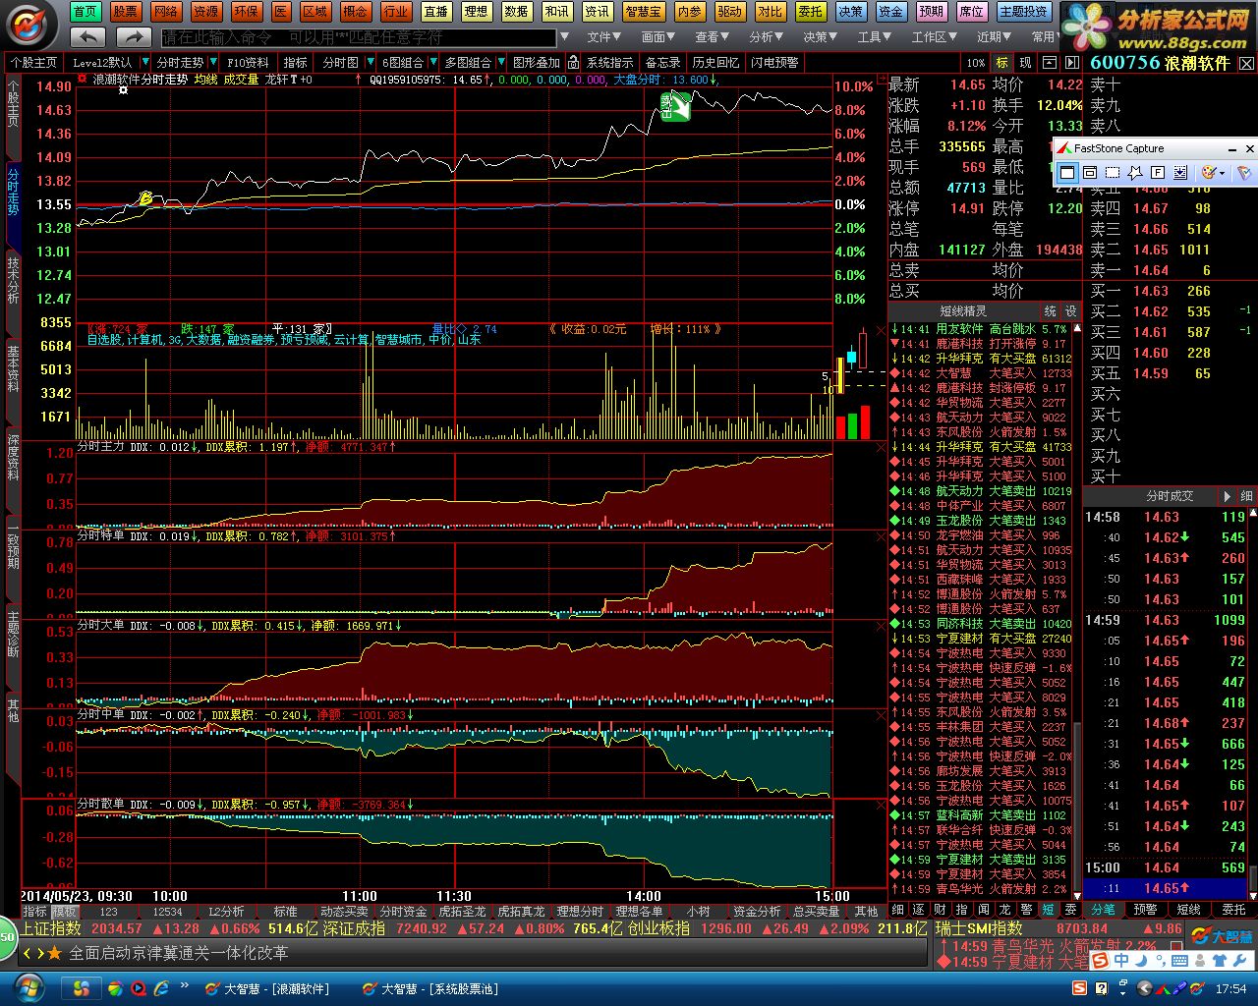Click the 上证指数 value in status bar
The width and height of the screenshot is (1258, 1006).
click(x=117, y=928)
